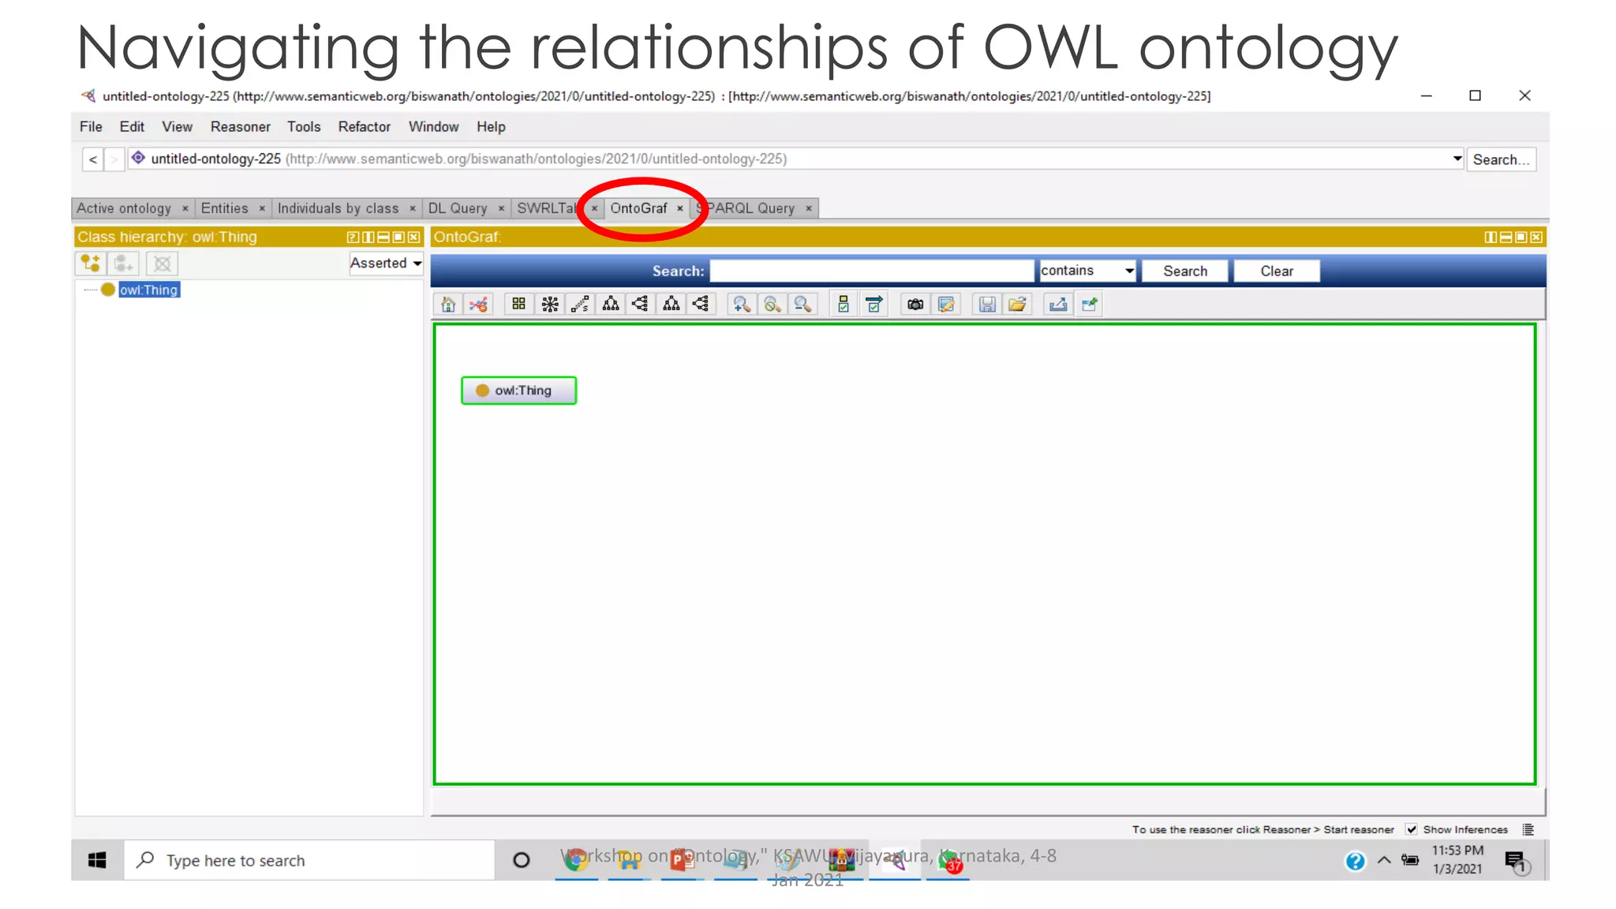Open the Get Help tray icon
This screenshot has height=909, width=1616.
point(1355,861)
